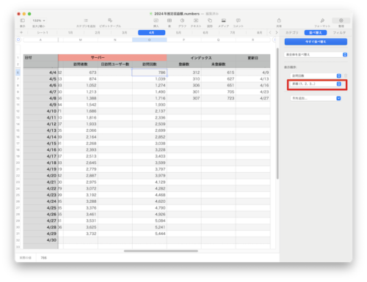This screenshot has width=367, height=282.
Task: Open the フォーマット format inspector
Action: 322,21
